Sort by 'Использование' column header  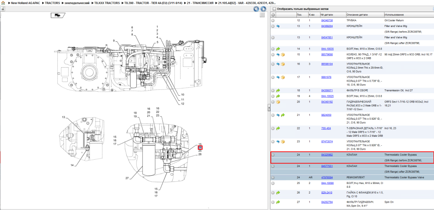pos(394,15)
